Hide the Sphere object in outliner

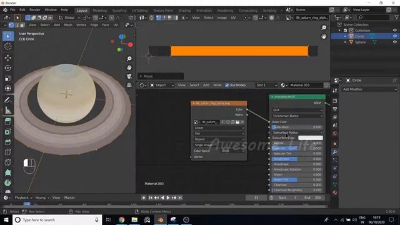pos(395,42)
